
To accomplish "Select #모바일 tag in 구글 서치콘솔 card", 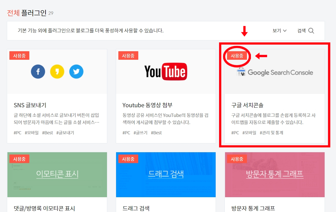I will pos(249,133).
